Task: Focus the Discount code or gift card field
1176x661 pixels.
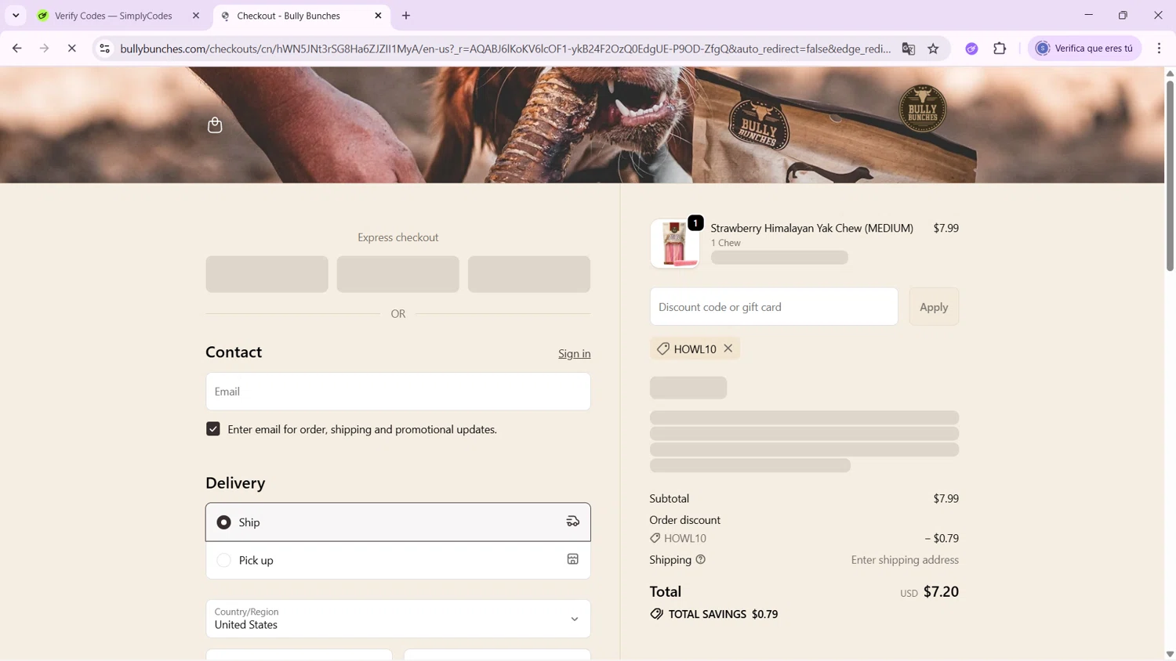Action: point(774,307)
